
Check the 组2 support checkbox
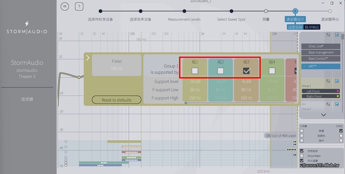[220, 71]
